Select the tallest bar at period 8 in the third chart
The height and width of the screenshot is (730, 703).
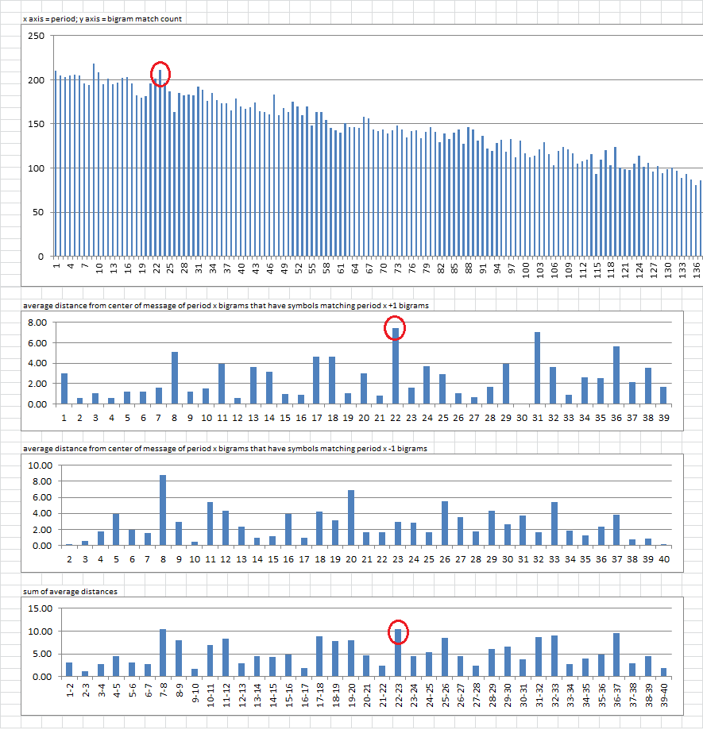click(x=162, y=511)
